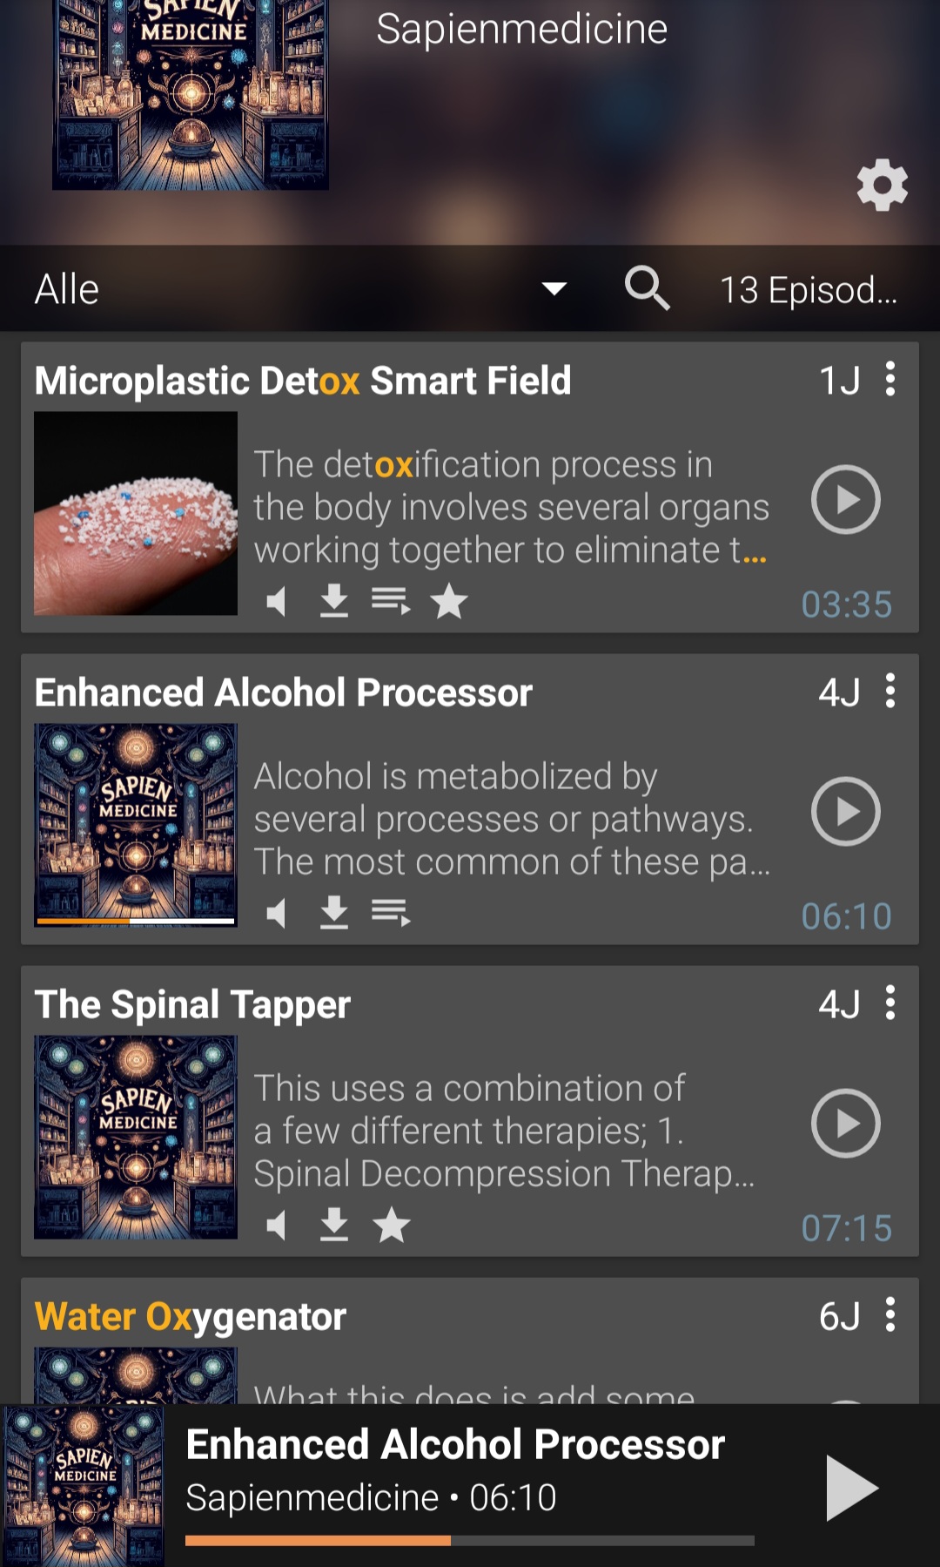Download the Enhanced Alcohol Processor episode
This screenshot has height=1567, width=940.
[x=333, y=913]
